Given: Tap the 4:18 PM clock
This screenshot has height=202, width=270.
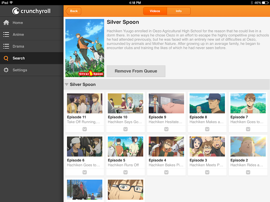Looking at the screenshot, I should (135, 3).
